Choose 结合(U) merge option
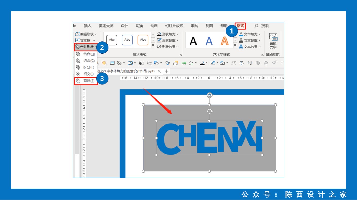The image size is (357, 200). 85,54
